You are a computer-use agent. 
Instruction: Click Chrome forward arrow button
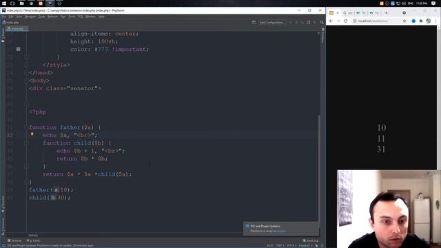[x=338, y=21]
